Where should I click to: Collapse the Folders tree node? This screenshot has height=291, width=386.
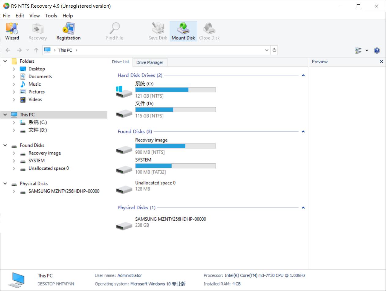(5, 61)
